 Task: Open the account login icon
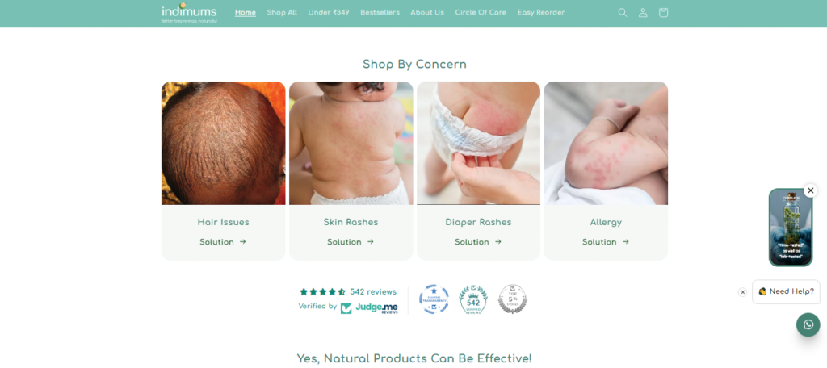pyautogui.click(x=643, y=13)
